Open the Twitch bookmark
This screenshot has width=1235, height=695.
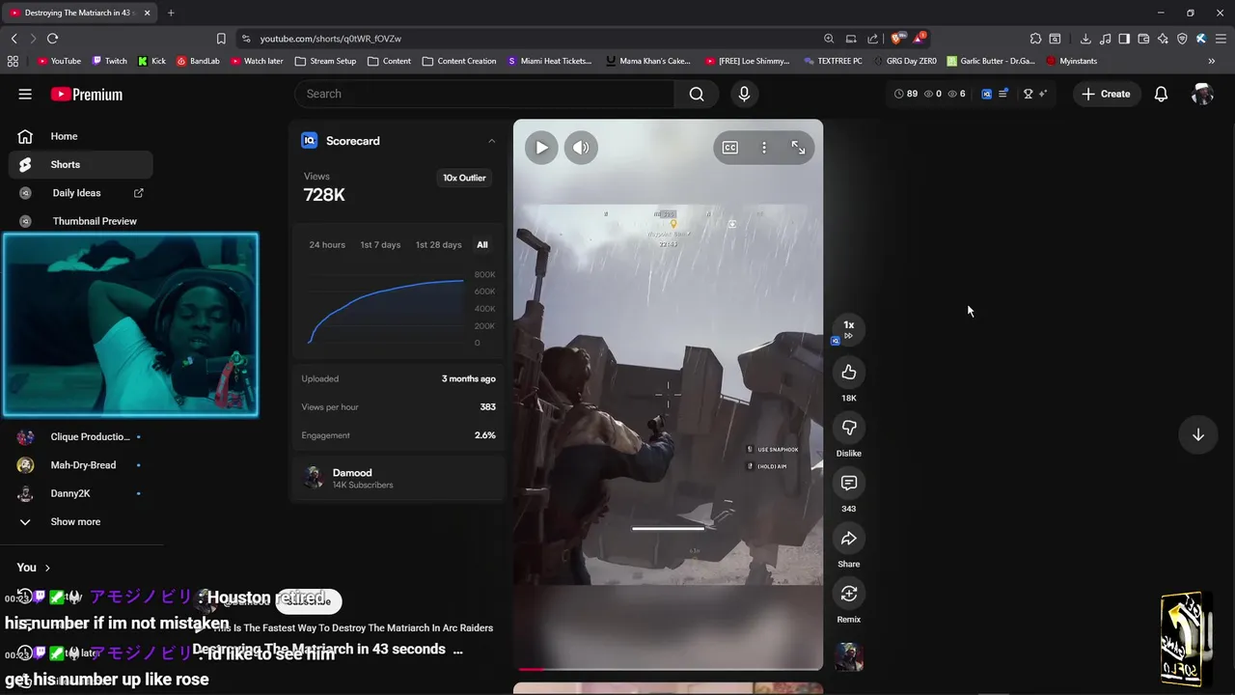(x=109, y=61)
